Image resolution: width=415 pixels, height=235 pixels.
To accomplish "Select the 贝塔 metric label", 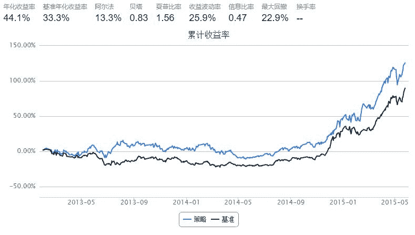I will point(136,7).
